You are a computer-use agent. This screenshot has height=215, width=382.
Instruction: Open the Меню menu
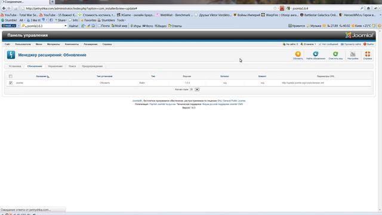[x=39, y=44]
